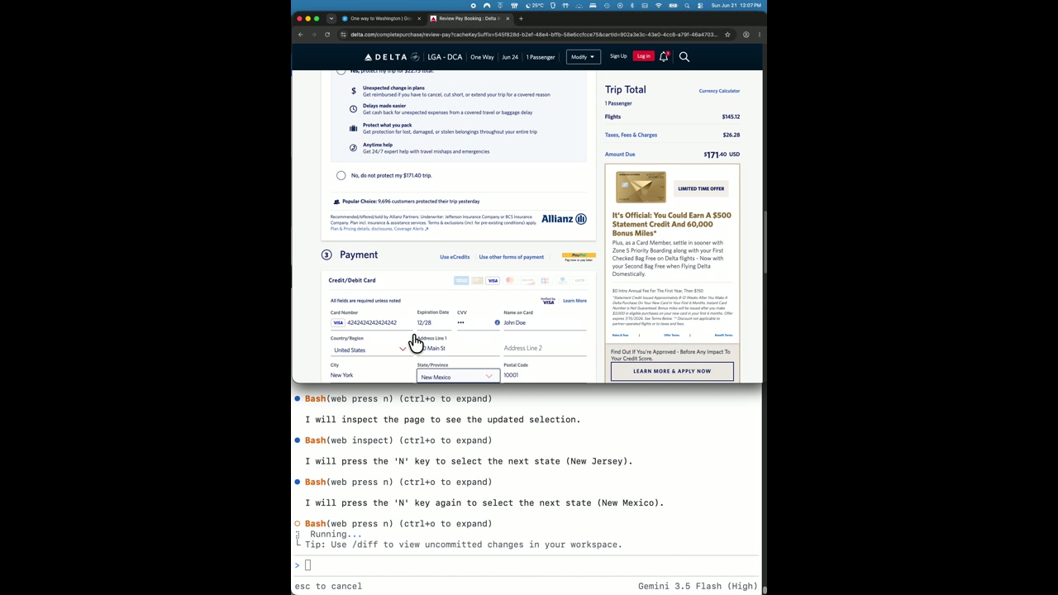Image resolution: width=1058 pixels, height=595 pixels.
Task: Go back with the browser back arrow
Action: 301,35
